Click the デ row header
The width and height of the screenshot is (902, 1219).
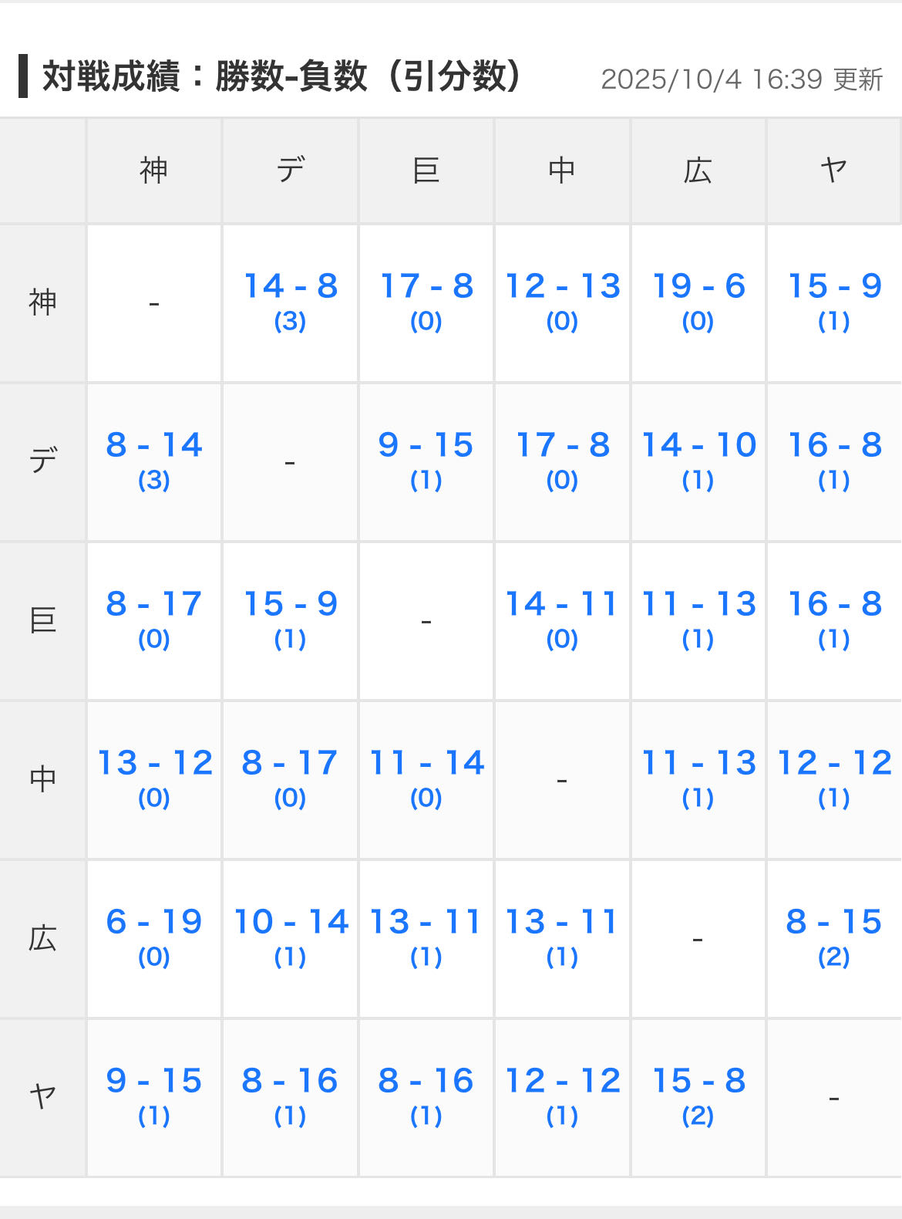pyautogui.click(x=43, y=461)
